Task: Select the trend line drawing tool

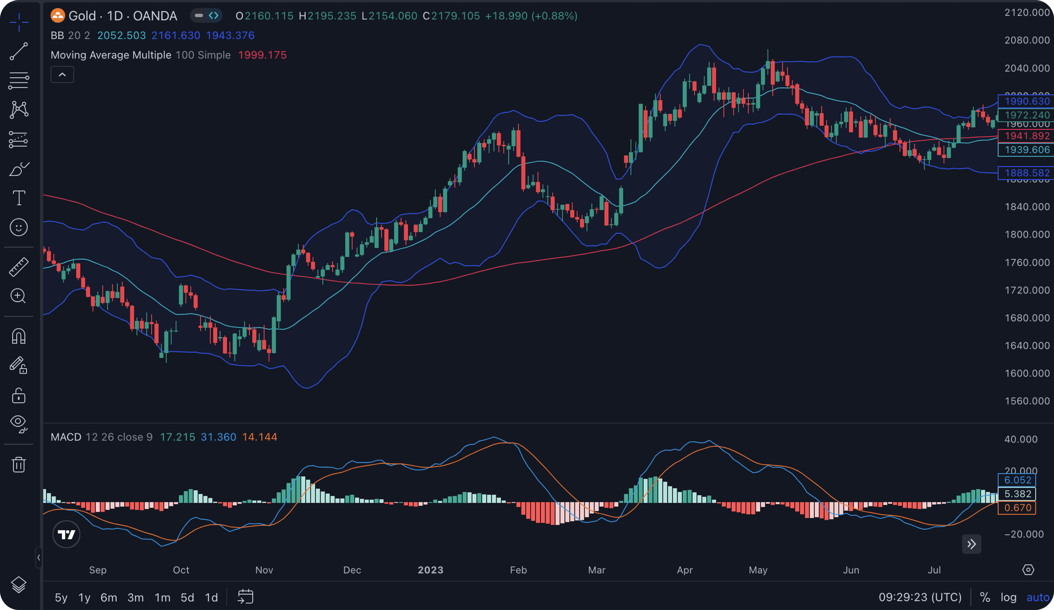Action: click(19, 51)
